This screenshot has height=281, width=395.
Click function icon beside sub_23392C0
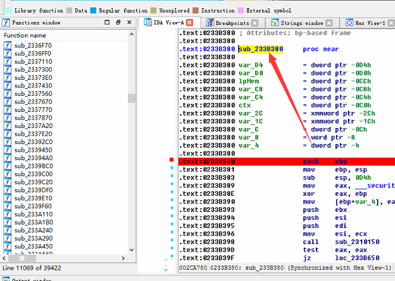tap(8, 142)
